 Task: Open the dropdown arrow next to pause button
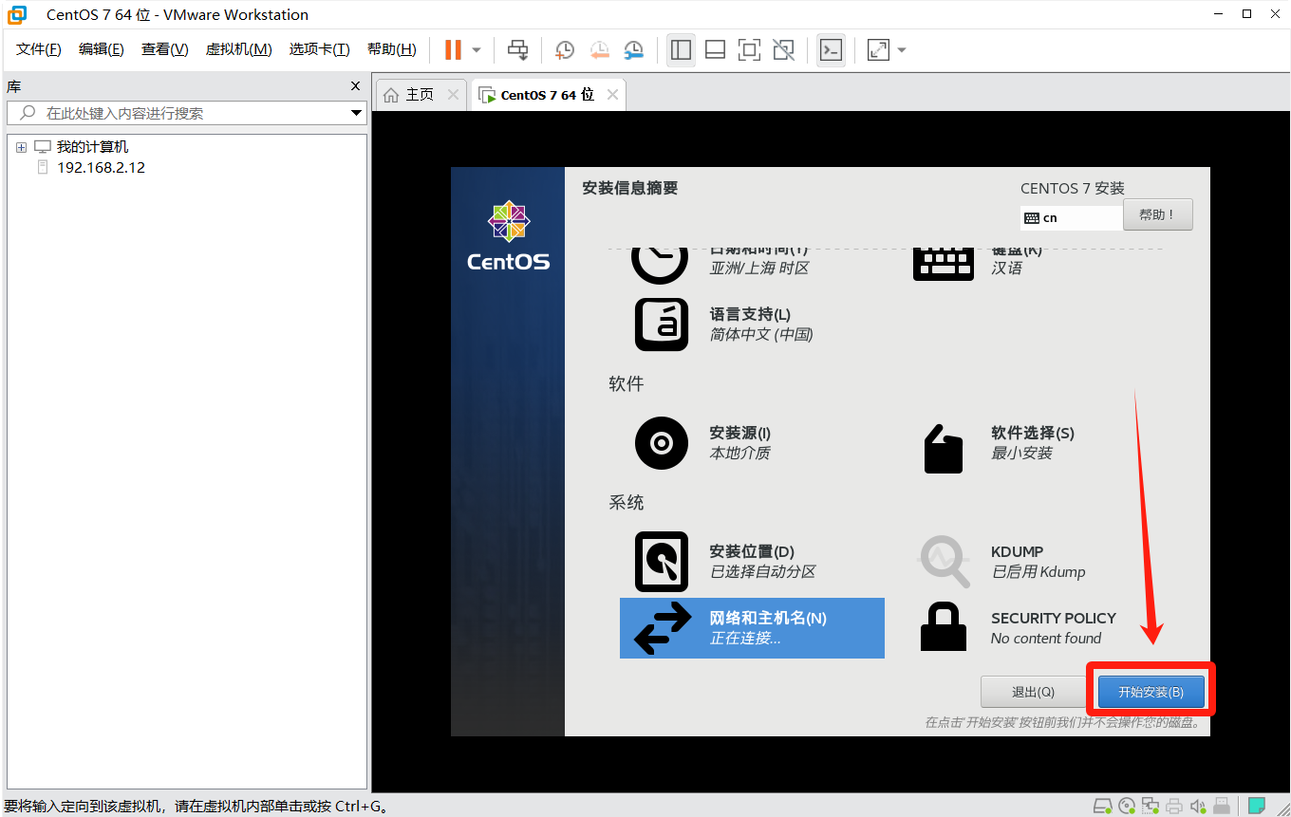click(477, 49)
